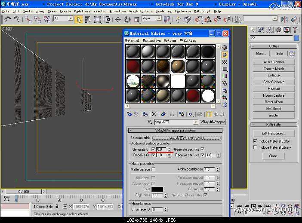The image size is (302, 223).
Task: Activate the Select and Move tool
Action: [118, 19]
